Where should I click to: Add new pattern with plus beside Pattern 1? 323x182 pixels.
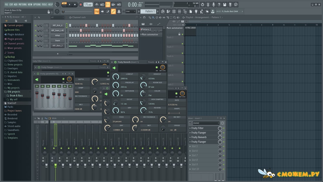(x=158, y=12)
